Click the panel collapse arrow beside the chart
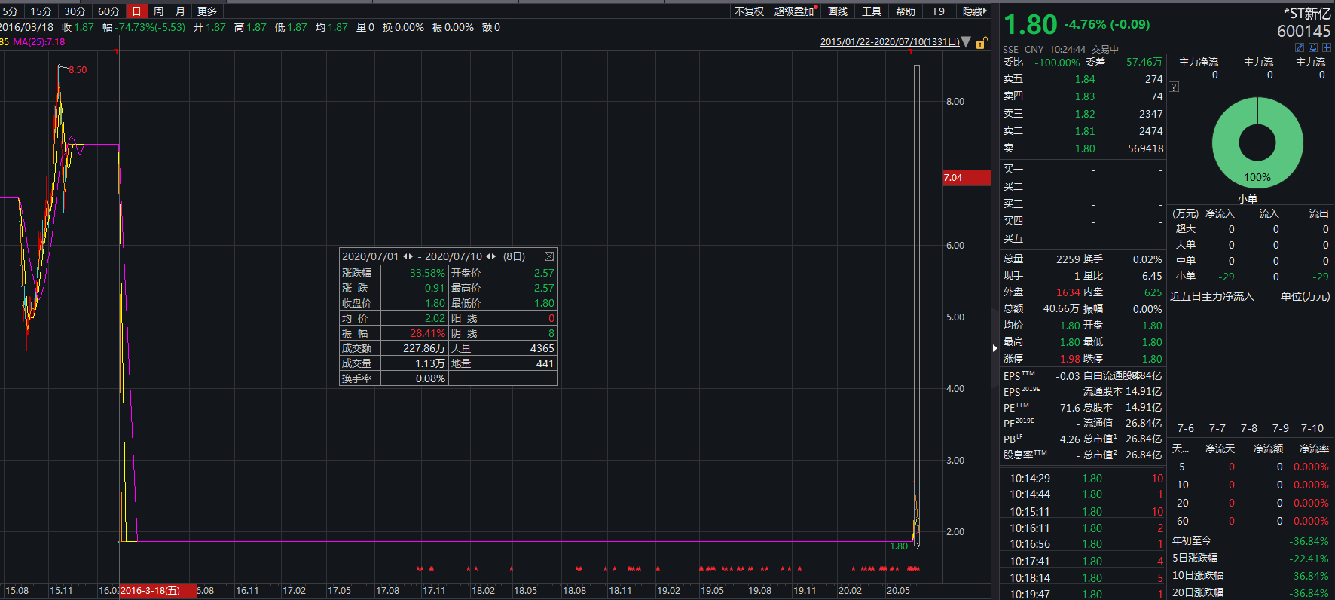The image size is (1335, 600). pos(994,347)
